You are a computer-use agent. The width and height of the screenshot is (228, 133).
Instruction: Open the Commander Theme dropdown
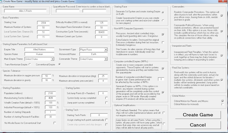click(x=106, y=59)
